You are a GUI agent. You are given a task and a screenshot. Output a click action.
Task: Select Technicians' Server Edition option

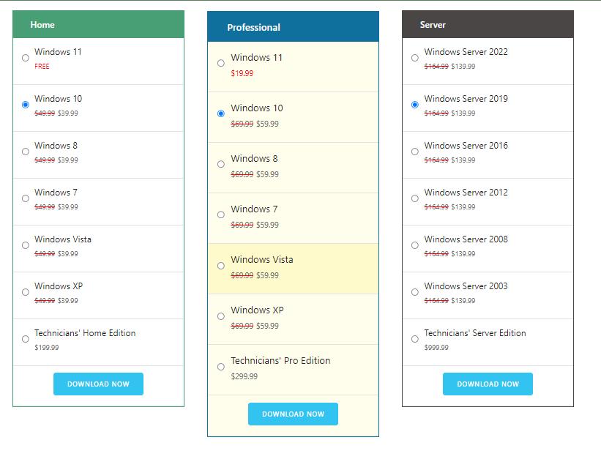point(415,339)
